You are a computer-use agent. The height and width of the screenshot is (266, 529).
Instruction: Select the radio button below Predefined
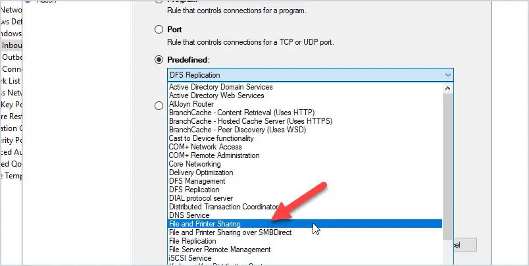tap(159, 106)
